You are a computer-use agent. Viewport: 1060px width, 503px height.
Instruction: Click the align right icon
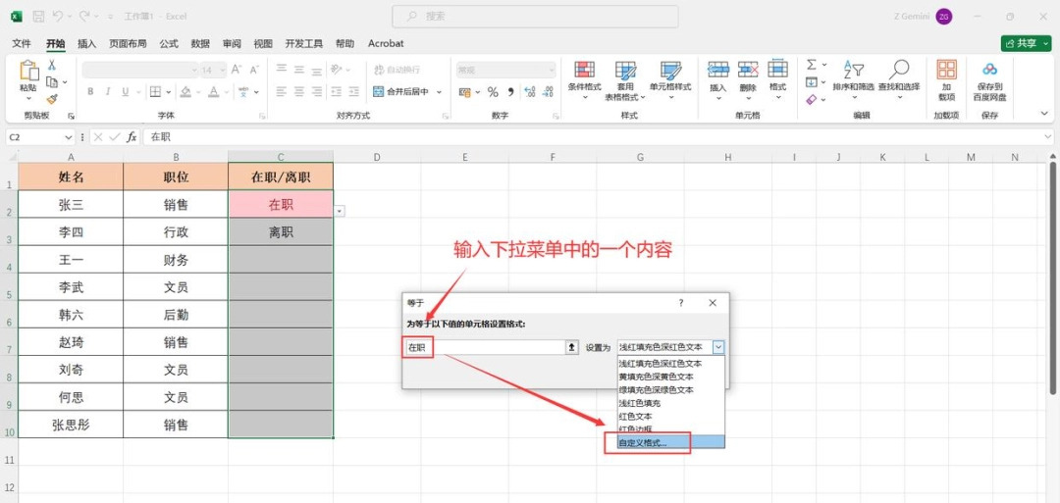[316, 92]
